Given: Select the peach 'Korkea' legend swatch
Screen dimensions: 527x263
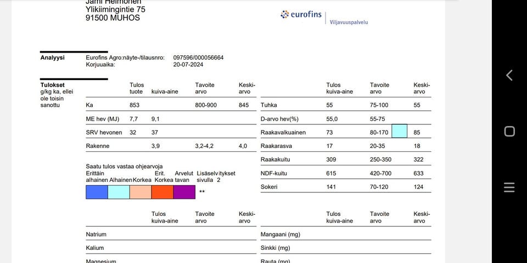Looking at the screenshot, I should pyautogui.click(x=141, y=192).
